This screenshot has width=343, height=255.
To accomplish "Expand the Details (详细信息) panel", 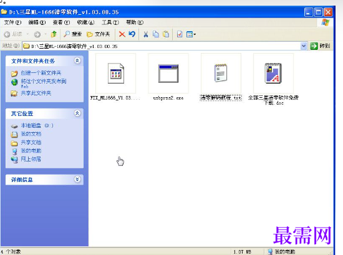I will (x=77, y=180).
